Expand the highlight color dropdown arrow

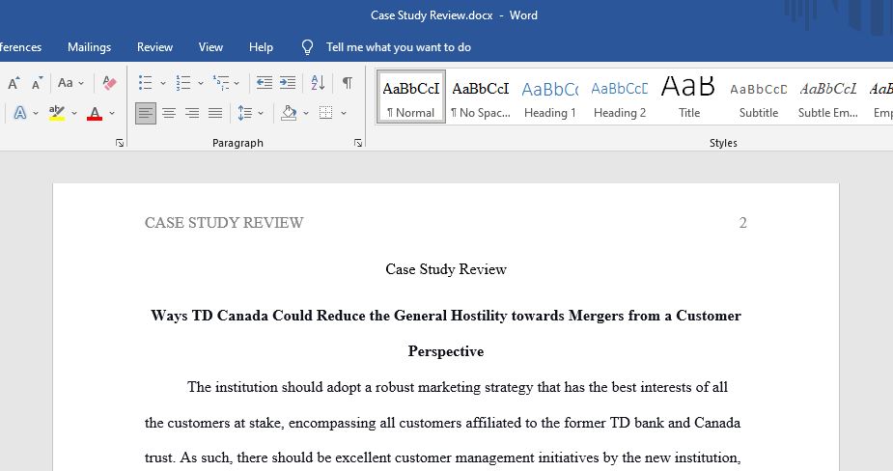tap(74, 113)
